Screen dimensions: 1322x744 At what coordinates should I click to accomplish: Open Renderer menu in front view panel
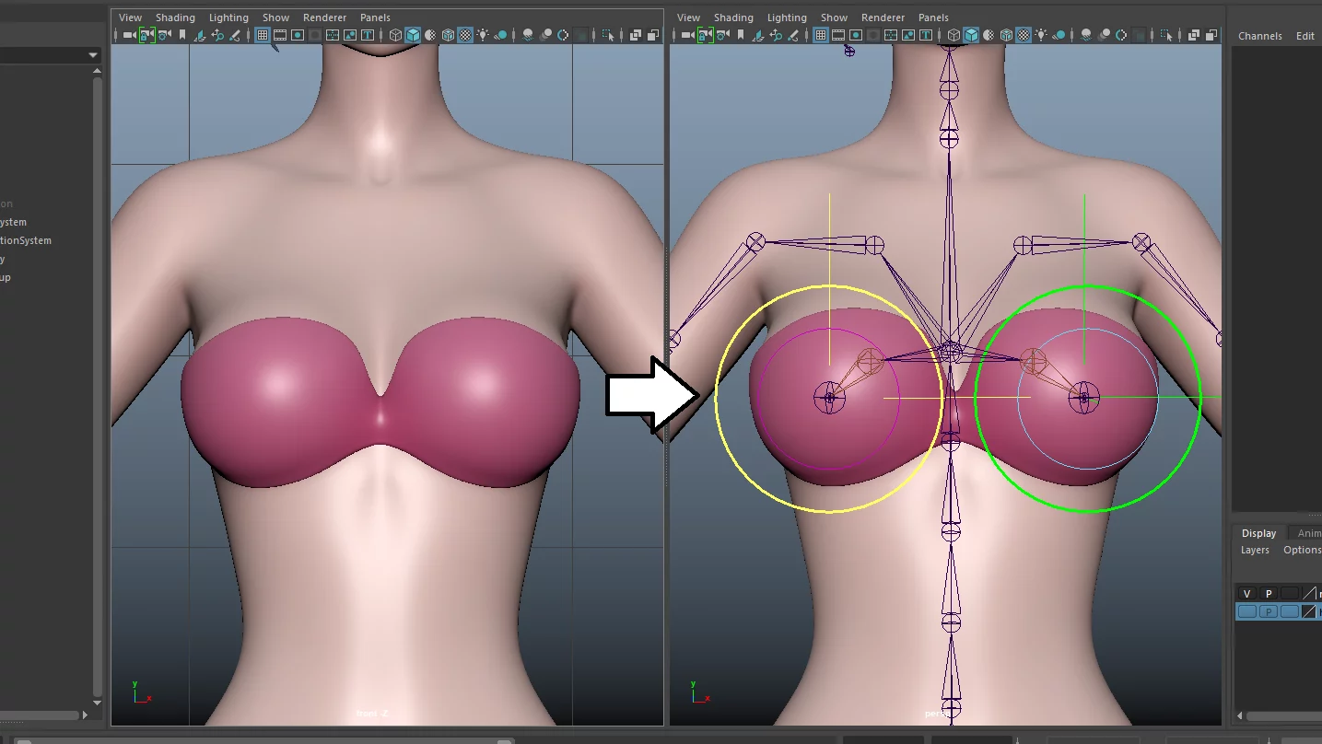pyautogui.click(x=324, y=17)
